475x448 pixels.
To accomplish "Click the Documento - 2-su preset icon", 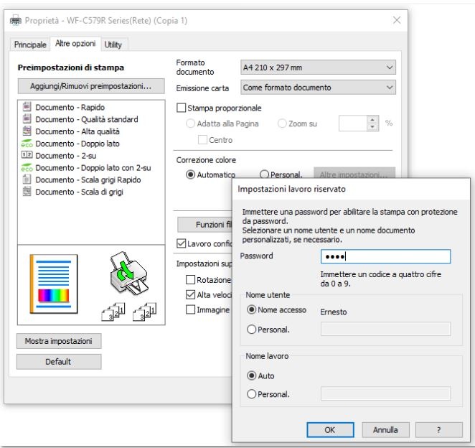I will click(x=28, y=155).
